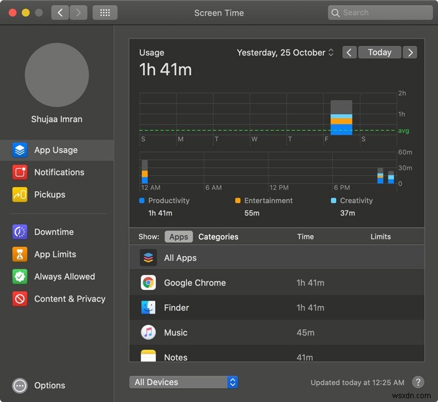This screenshot has width=438, height=402.
Task: Open the All Devices dropdown
Action: point(183,382)
